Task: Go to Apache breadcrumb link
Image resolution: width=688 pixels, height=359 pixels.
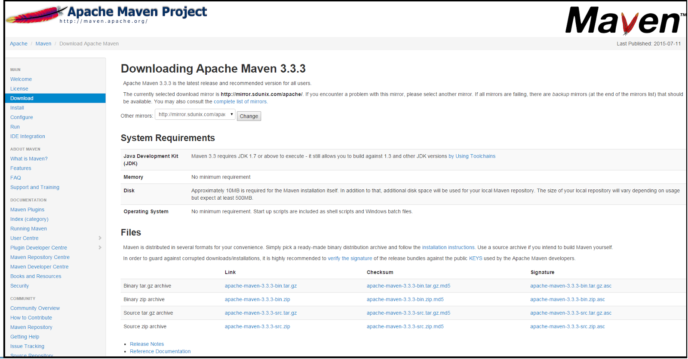Action: coord(18,44)
